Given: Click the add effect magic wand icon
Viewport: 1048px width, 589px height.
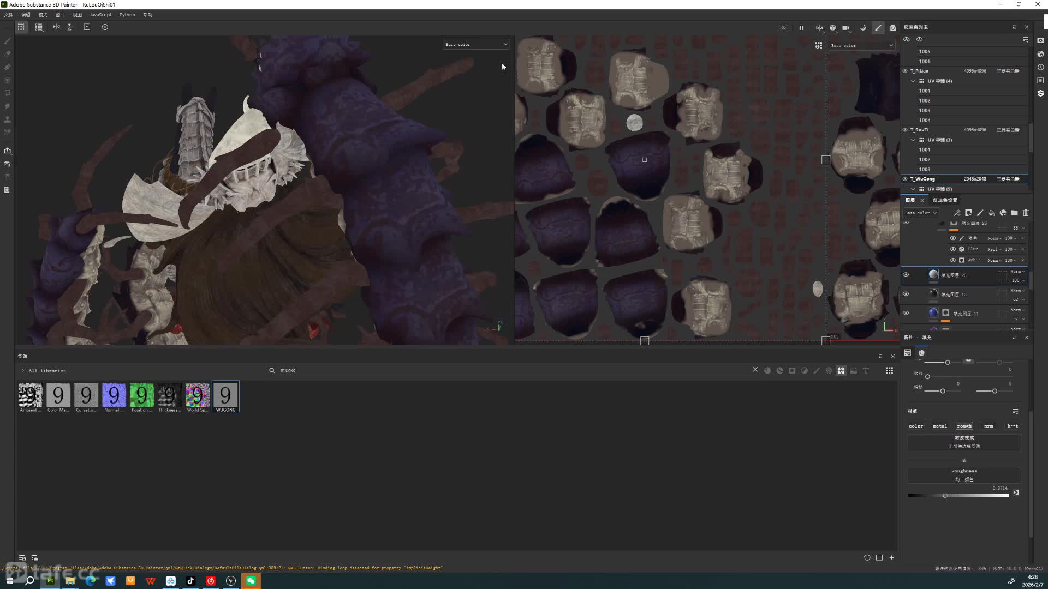Looking at the screenshot, I should tap(957, 213).
